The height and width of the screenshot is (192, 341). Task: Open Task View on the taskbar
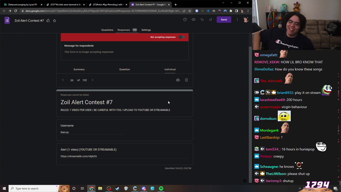point(82,188)
